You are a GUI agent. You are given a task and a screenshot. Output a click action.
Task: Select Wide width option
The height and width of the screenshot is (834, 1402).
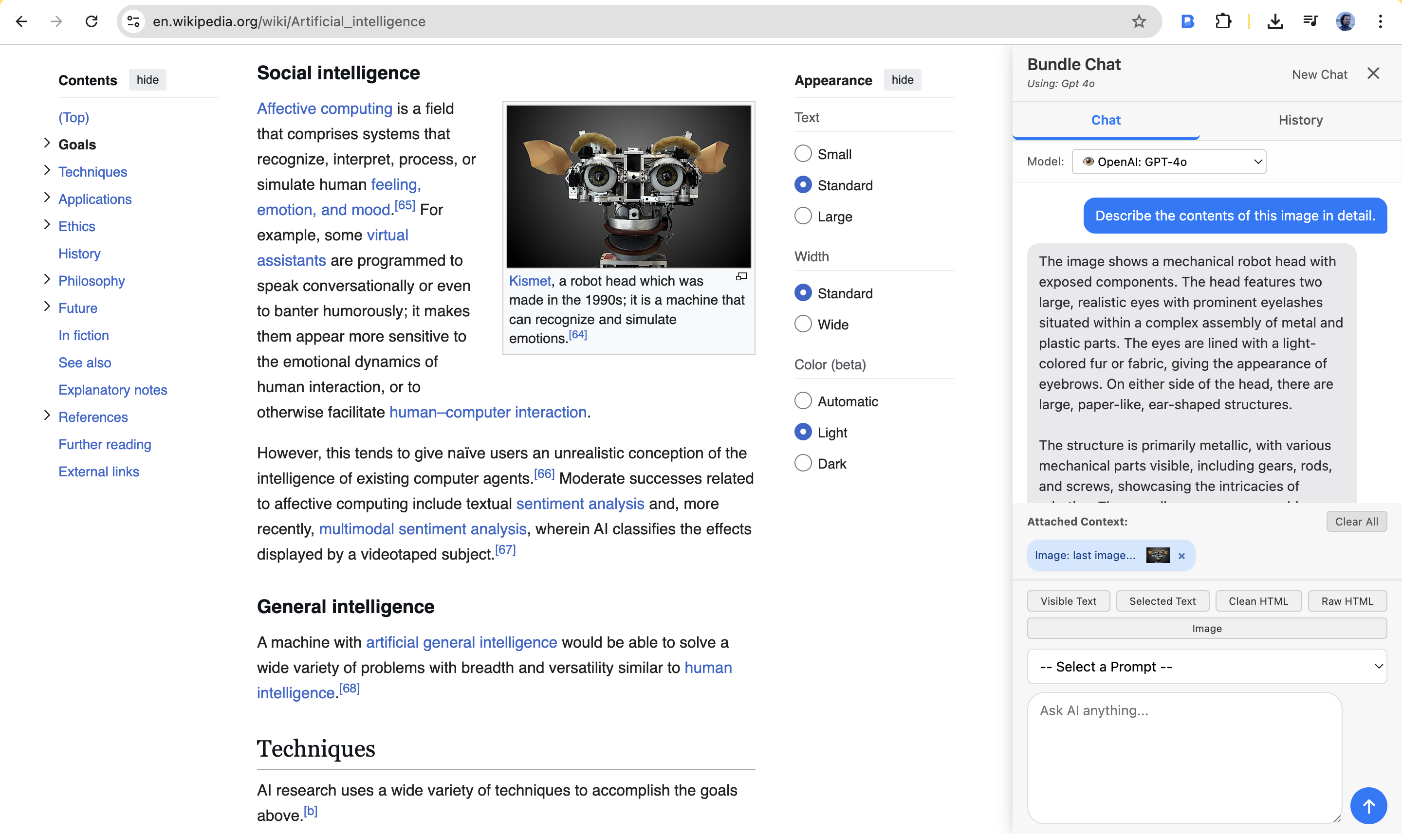803,324
